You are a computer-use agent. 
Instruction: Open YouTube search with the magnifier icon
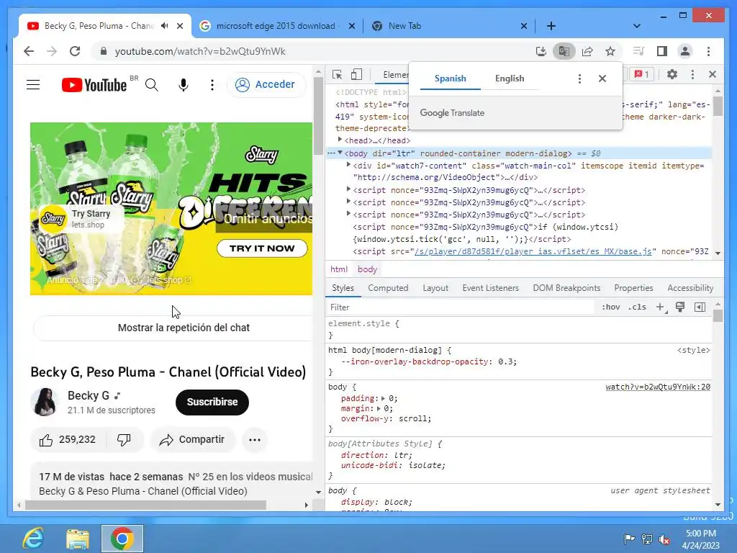tap(152, 85)
